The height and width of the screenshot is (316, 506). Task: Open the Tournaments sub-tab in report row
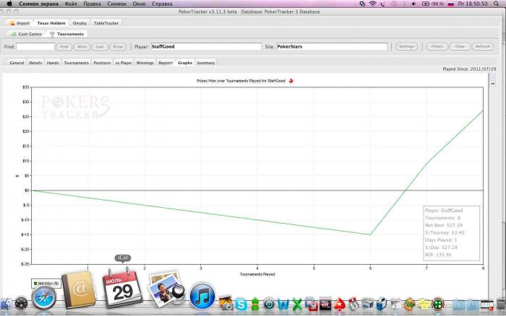point(76,63)
